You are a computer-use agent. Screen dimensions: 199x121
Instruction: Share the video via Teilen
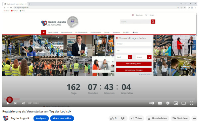coord(137,118)
